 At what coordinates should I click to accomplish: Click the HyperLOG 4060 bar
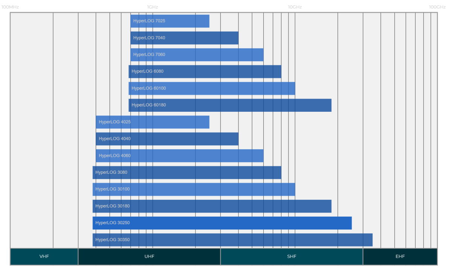[x=180, y=156]
